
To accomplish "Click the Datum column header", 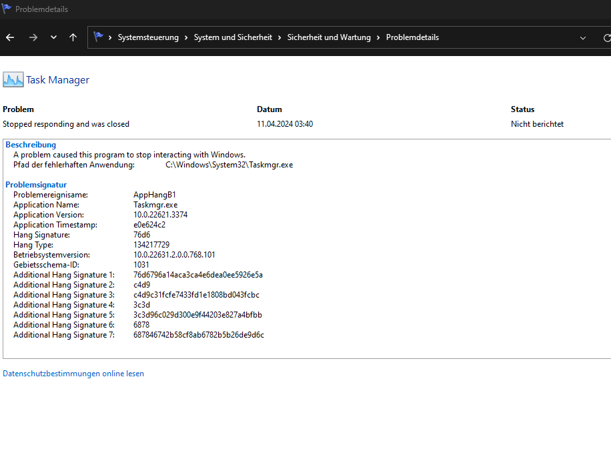I will coord(269,109).
